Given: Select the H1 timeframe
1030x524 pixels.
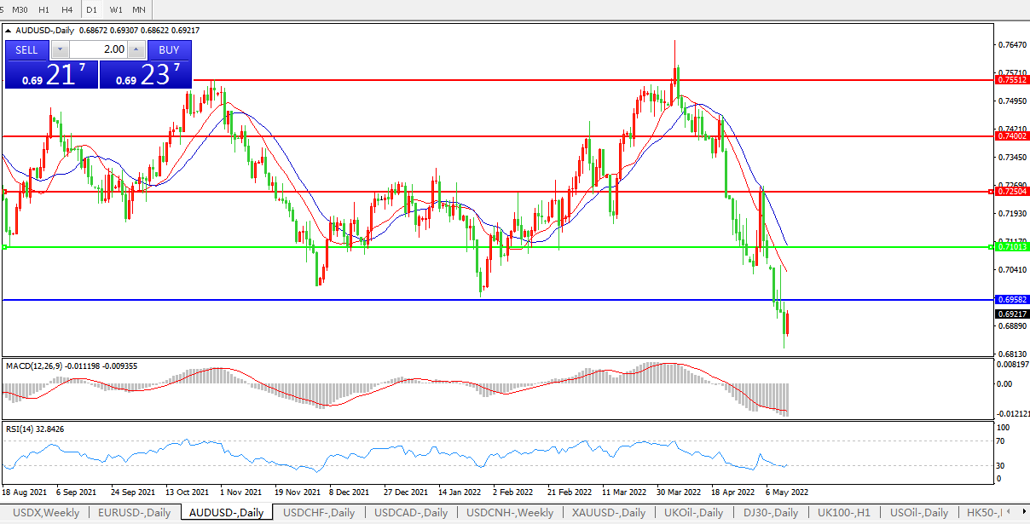Looking at the screenshot, I should coord(43,9).
